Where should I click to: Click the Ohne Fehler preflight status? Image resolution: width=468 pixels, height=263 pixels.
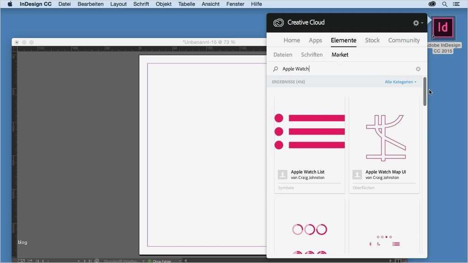coord(161,261)
